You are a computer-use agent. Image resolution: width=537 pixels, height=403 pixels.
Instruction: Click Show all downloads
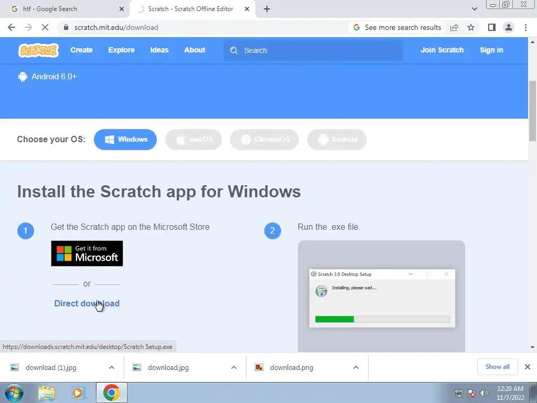pyautogui.click(x=497, y=367)
